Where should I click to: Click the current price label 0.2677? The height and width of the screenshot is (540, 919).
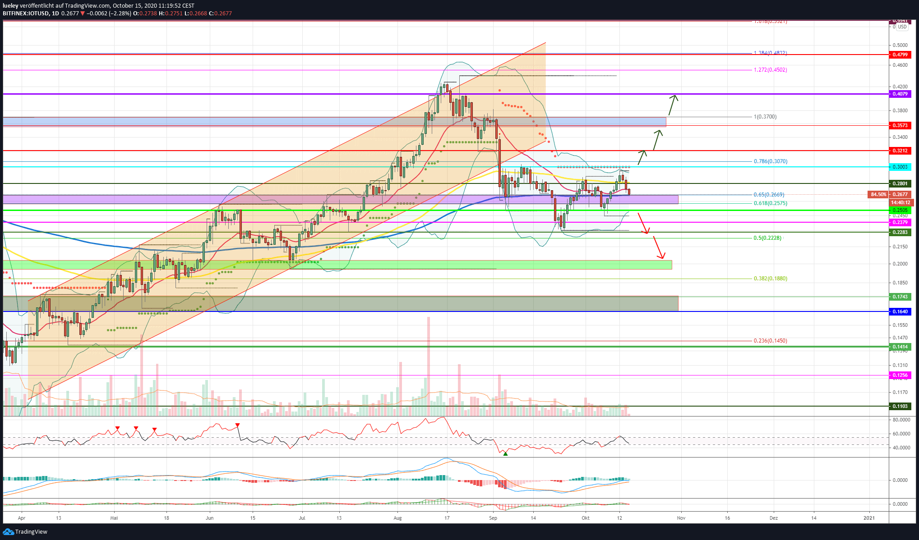tap(900, 194)
